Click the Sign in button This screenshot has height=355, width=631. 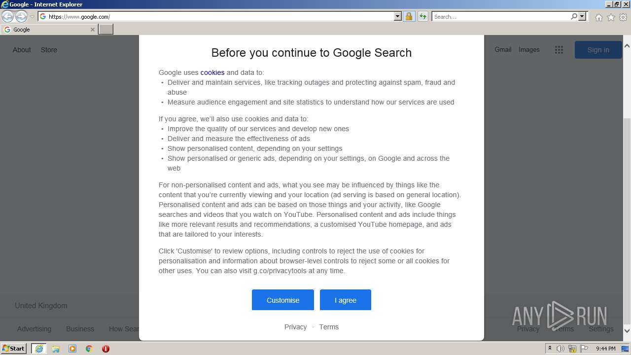coord(598,50)
